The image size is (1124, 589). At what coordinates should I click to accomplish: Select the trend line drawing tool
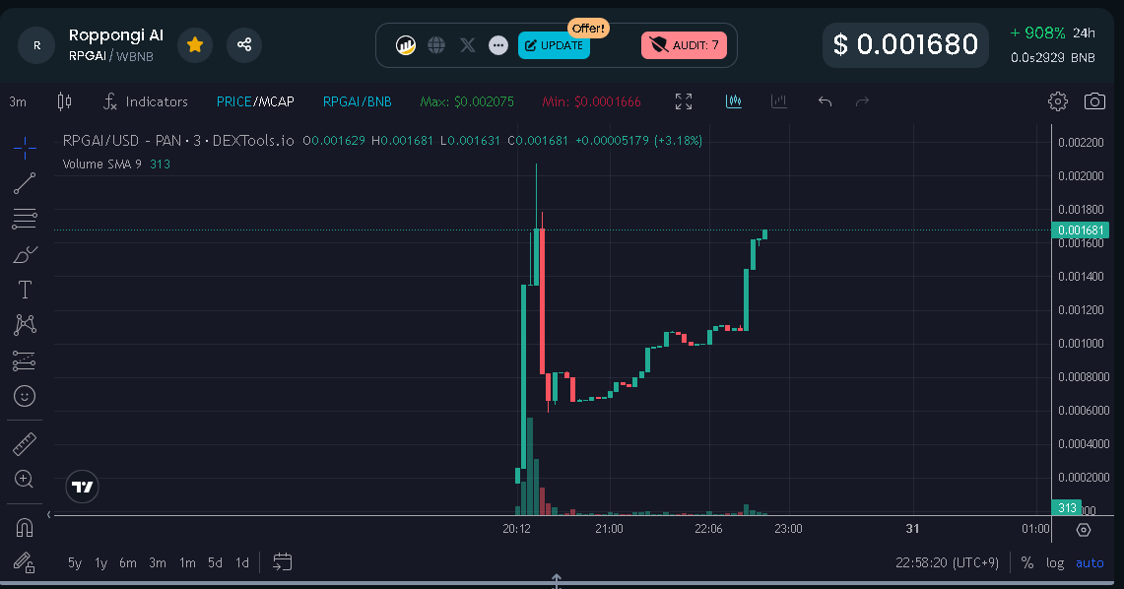point(25,183)
